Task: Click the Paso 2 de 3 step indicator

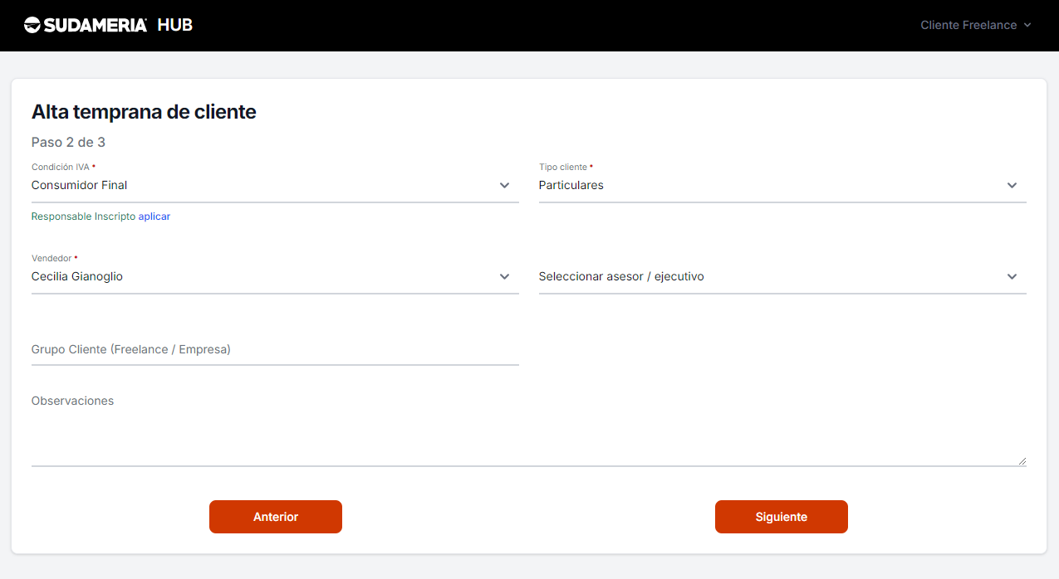Action: click(x=68, y=143)
